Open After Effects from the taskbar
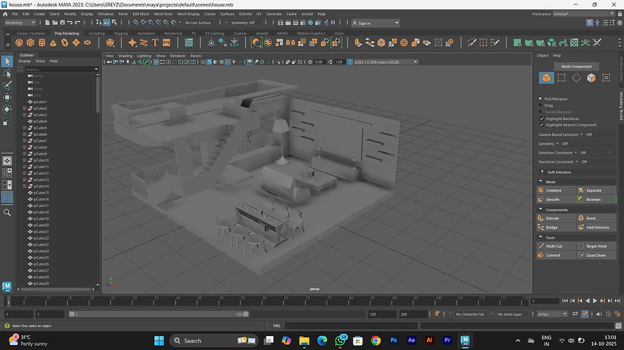Viewport: 624px width, 350px height. (x=411, y=340)
